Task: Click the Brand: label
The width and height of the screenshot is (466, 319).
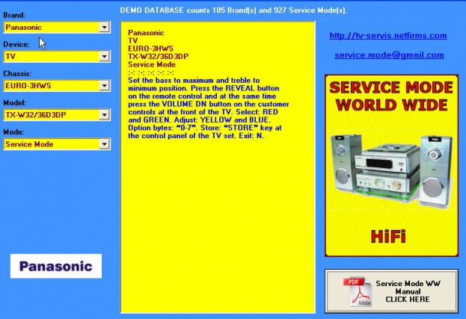Action: pos(14,15)
